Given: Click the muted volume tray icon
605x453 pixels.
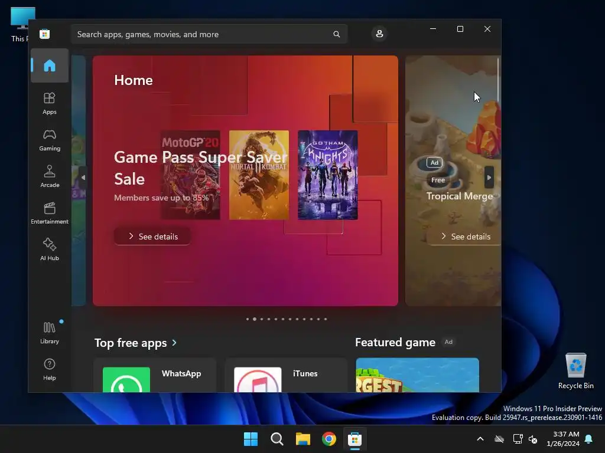Looking at the screenshot, I should coord(533,439).
